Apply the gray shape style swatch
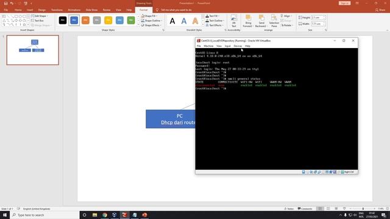 pos(97,20)
